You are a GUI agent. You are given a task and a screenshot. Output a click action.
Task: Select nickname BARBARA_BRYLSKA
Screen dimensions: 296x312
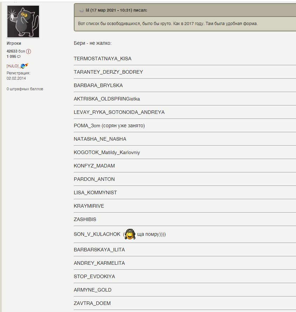tap(98, 85)
